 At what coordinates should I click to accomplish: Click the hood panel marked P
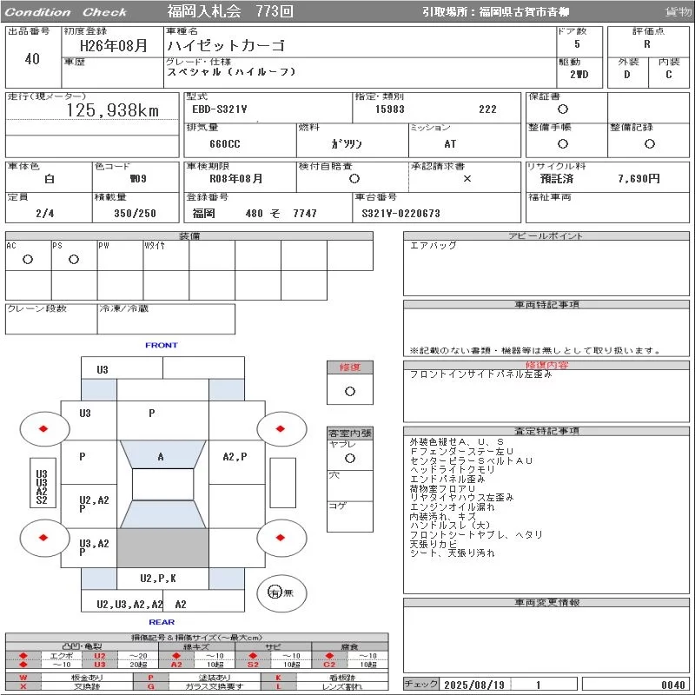[x=162, y=420]
